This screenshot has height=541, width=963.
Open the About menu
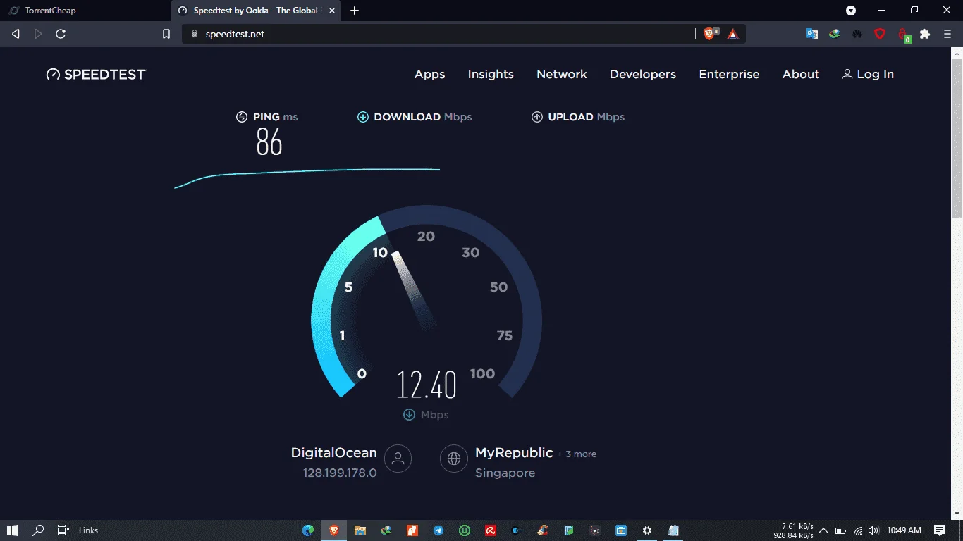[x=801, y=74]
